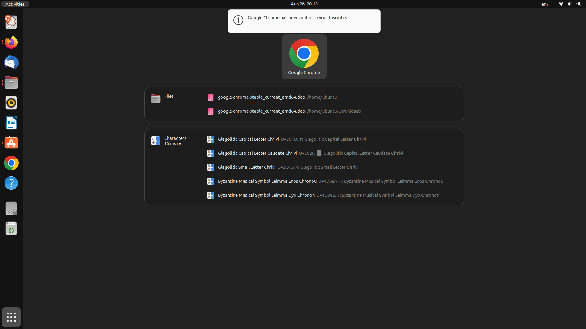The width and height of the screenshot is (586, 329).
Task: Dismiss the Chrome favorites notification
Action: 304,21
